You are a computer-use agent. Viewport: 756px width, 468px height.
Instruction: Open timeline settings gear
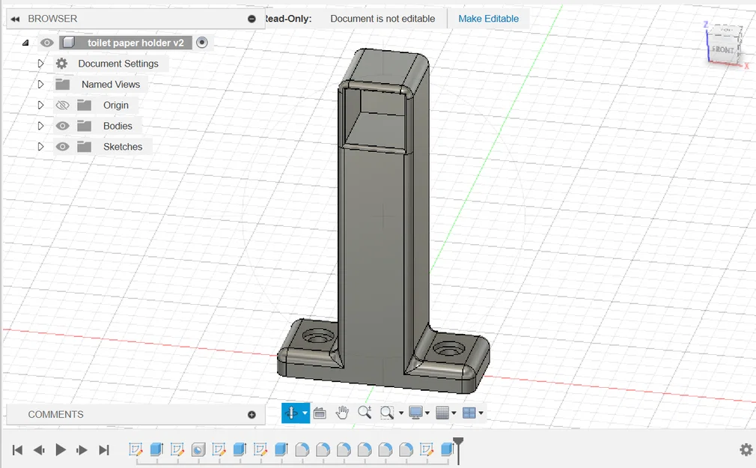pos(746,450)
